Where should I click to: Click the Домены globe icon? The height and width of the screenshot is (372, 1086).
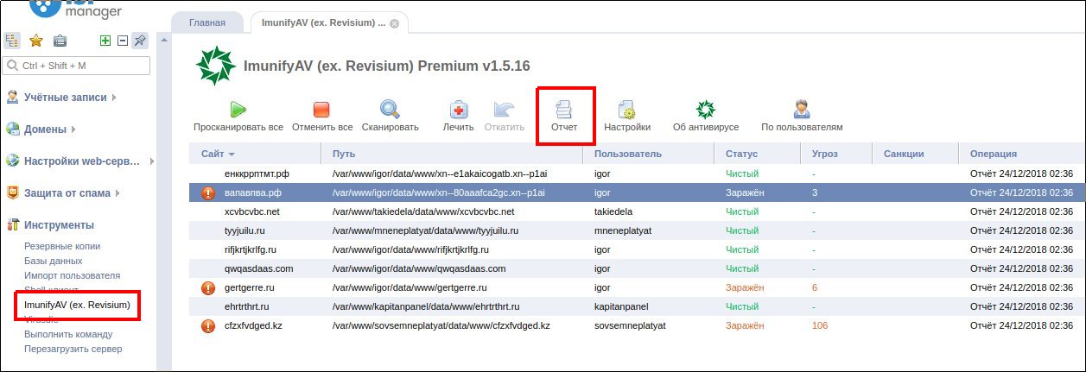tap(13, 129)
